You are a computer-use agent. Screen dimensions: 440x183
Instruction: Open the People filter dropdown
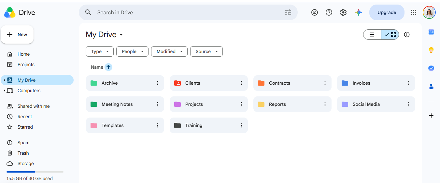click(132, 51)
